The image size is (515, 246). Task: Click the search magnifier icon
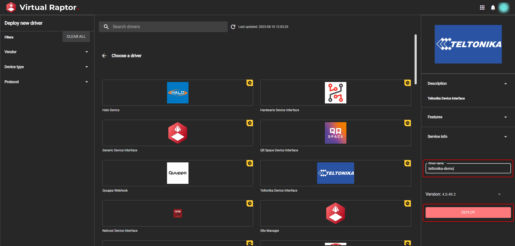106,27
